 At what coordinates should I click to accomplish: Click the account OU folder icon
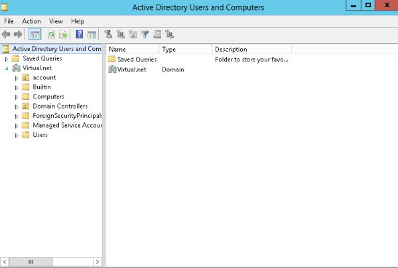pos(25,77)
